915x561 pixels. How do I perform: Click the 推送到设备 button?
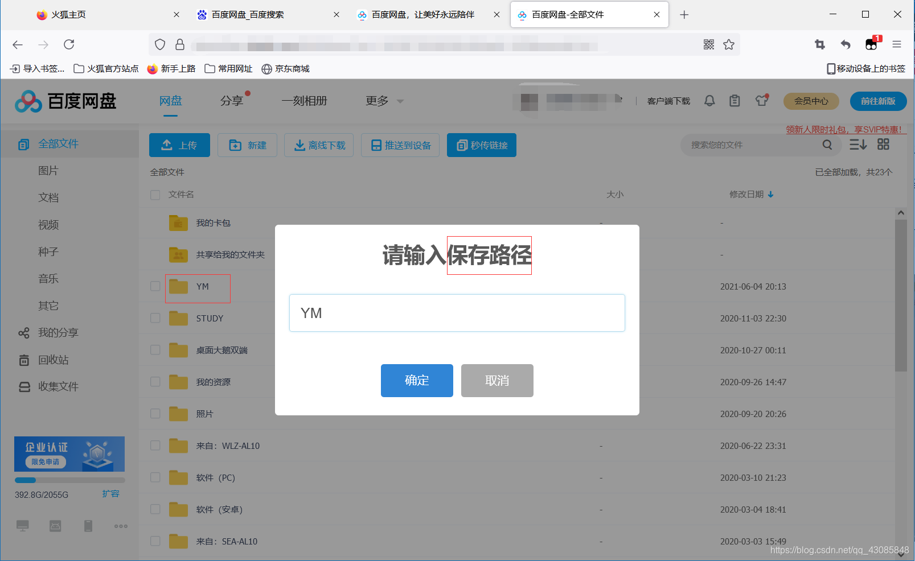[400, 145]
